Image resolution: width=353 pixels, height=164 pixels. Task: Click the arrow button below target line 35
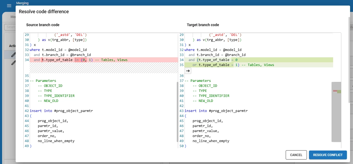tap(188, 71)
